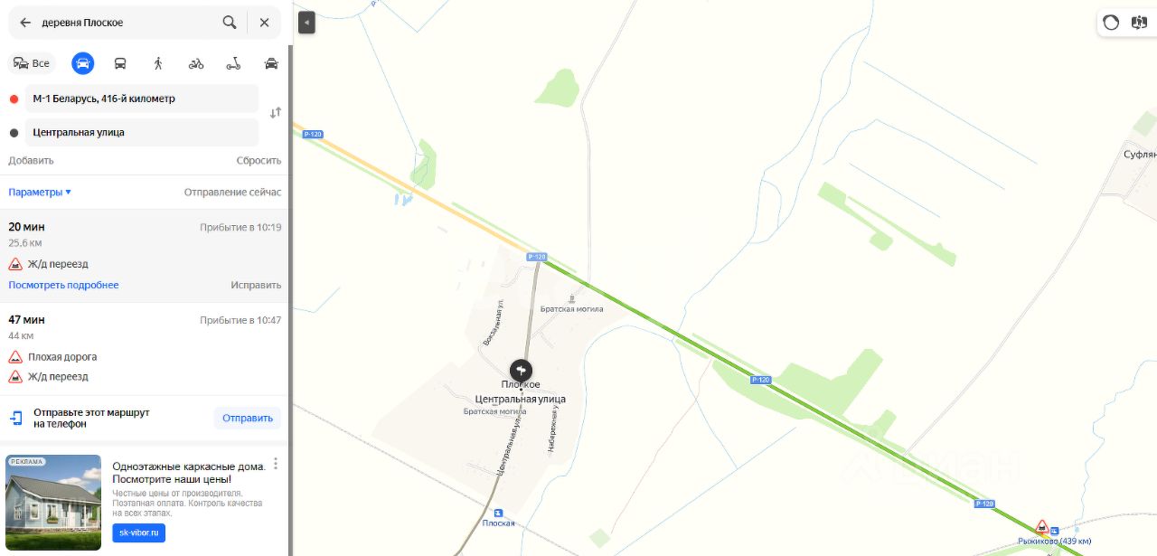
Task: Select the bus transport mode
Action: [120, 63]
